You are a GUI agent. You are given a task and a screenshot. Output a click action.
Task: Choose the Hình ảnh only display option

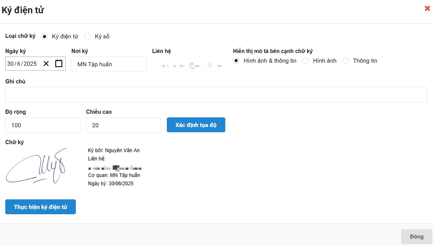tap(306, 61)
